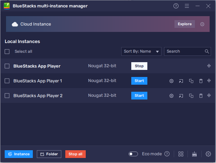Check the BlueStacks App Player 2 checkbox
This screenshot has width=216, height=163.
coord(7,96)
